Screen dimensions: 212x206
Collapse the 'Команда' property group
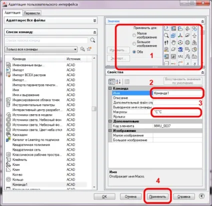tap(110, 88)
